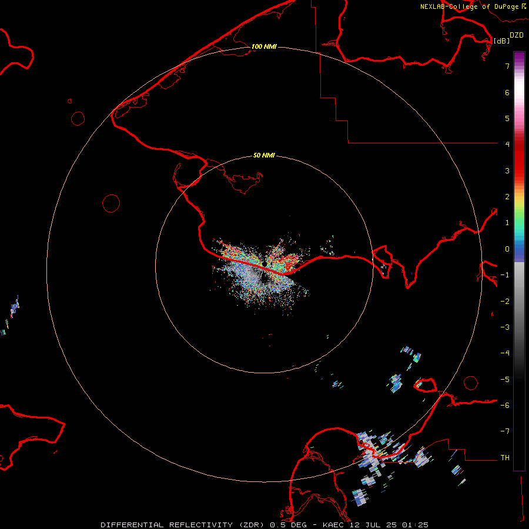Click the 4 value on color scale
529x529 pixels.
tap(507, 145)
